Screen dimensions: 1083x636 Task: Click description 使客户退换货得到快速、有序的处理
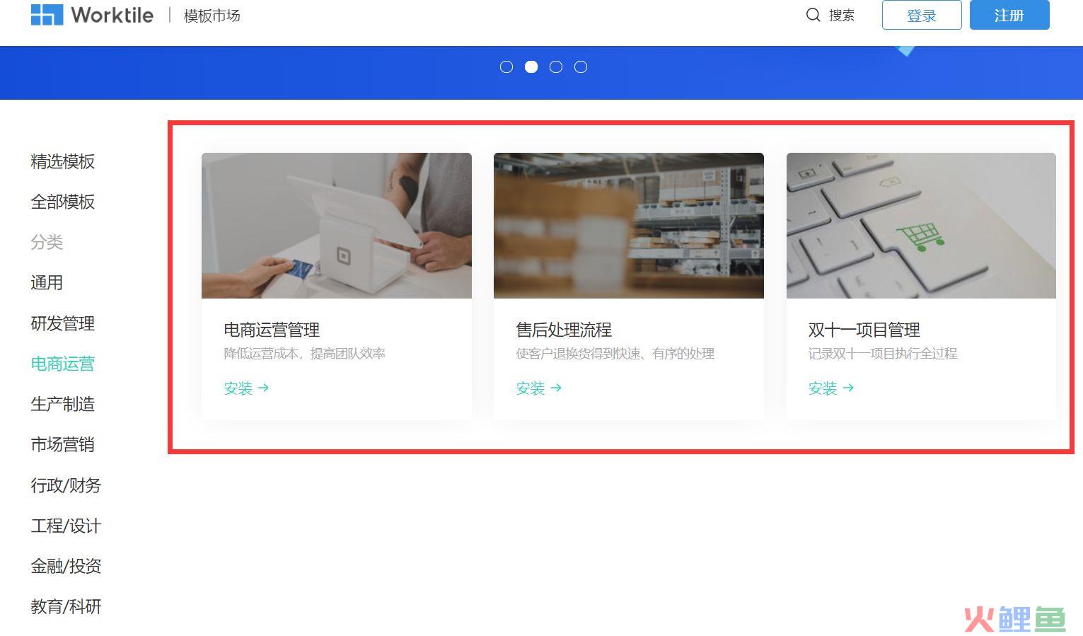[x=615, y=353]
